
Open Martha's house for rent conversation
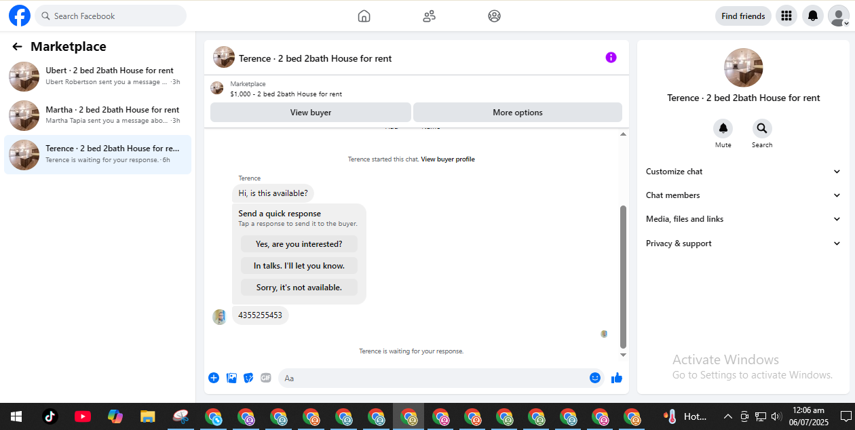(x=98, y=115)
